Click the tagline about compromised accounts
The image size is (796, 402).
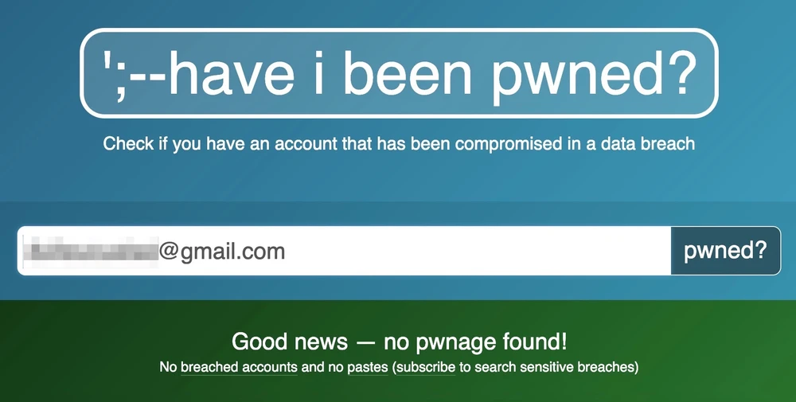point(399,143)
